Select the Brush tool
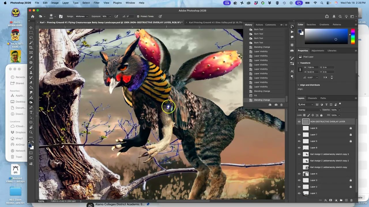 coord(31,68)
